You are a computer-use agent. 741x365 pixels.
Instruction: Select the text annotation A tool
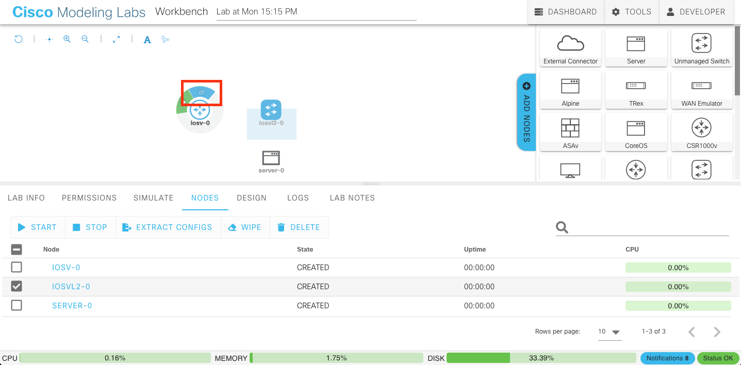tap(147, 40)
